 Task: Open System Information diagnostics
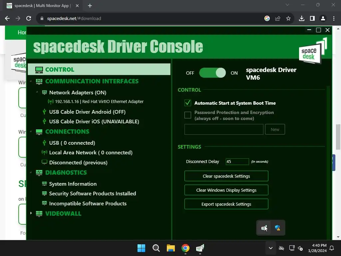point(73,184)
